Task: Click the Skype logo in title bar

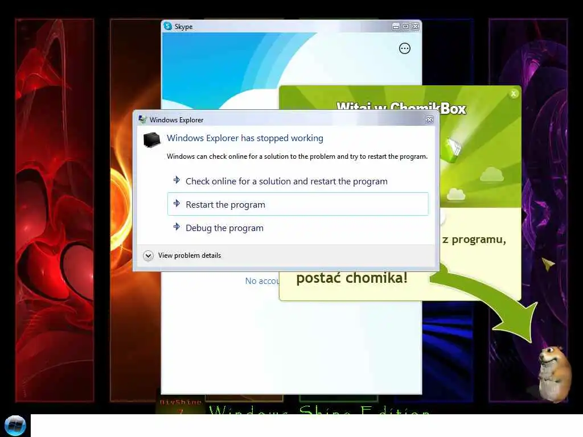Action: (x=168, y=26)
